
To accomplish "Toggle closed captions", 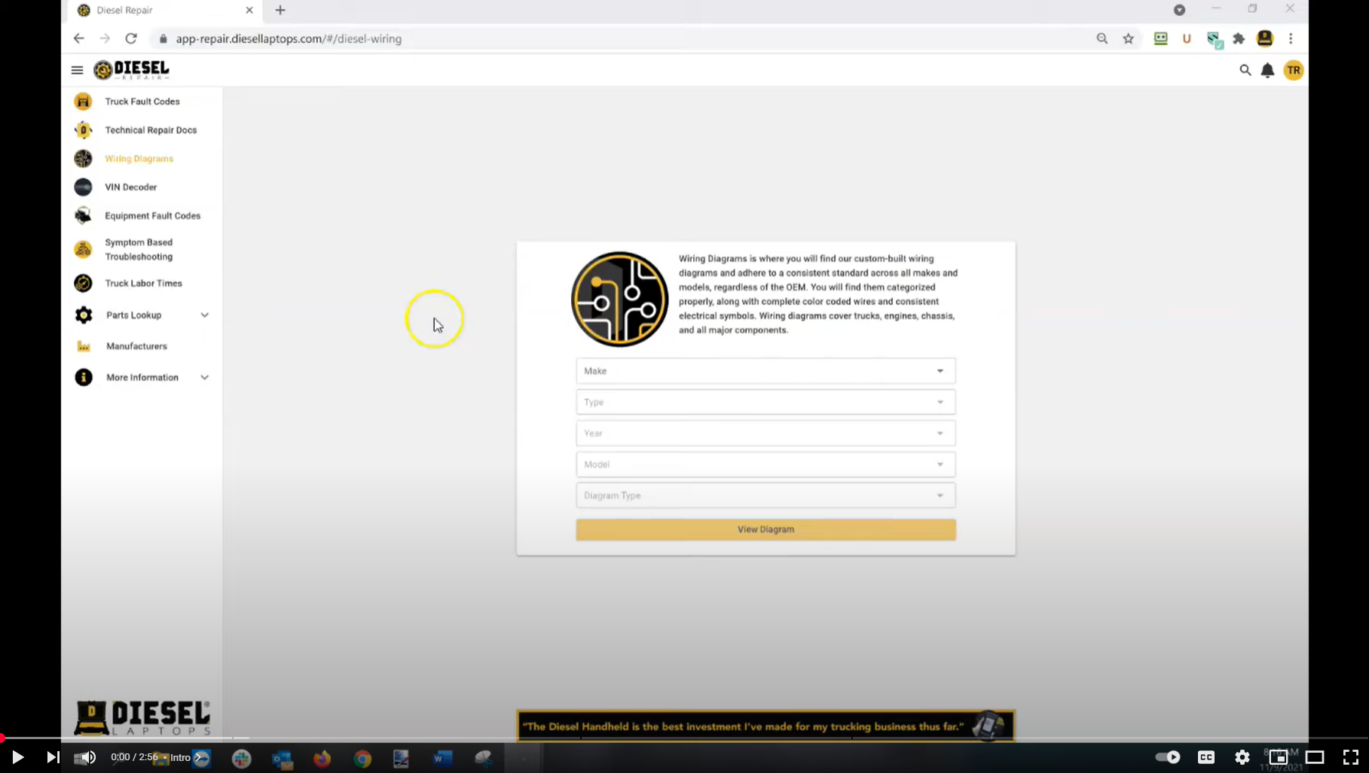I will click(1206, 757).
